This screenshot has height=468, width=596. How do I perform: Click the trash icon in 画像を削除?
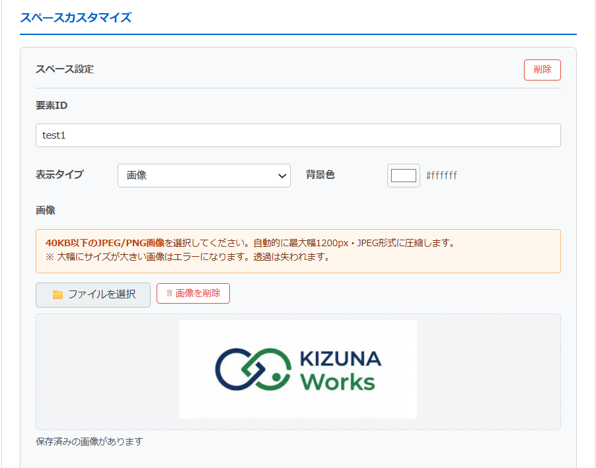[169, 293]
